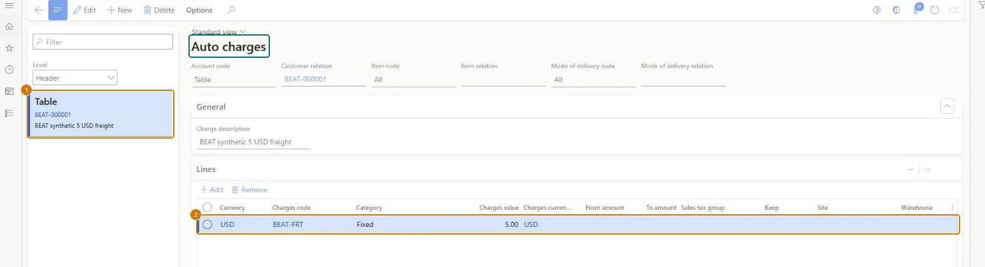Click the Filter input box
This screenshot has width=985, height=267.
103,42
